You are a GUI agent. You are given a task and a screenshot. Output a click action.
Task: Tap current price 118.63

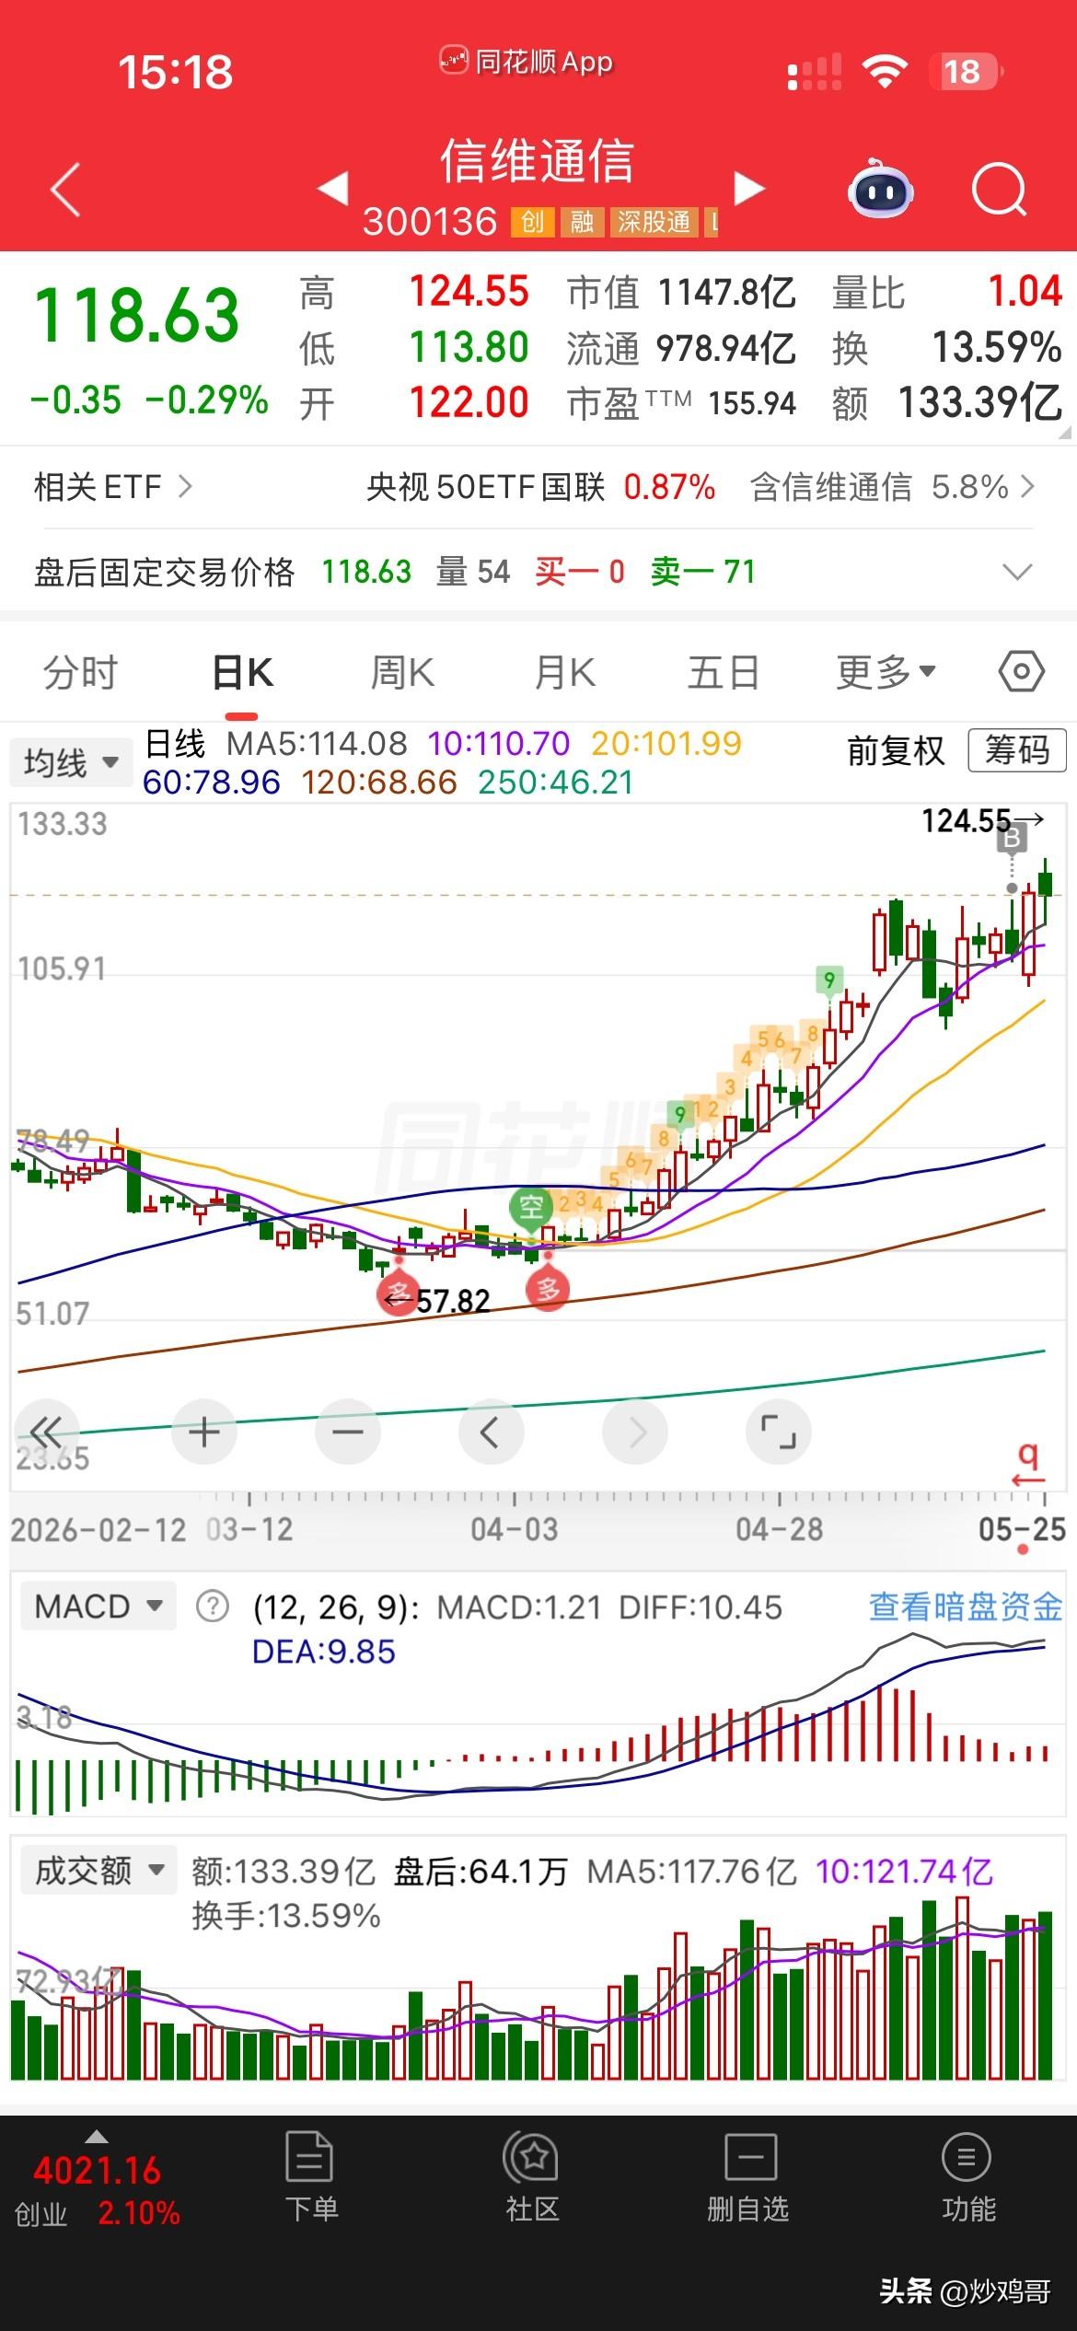136,315
